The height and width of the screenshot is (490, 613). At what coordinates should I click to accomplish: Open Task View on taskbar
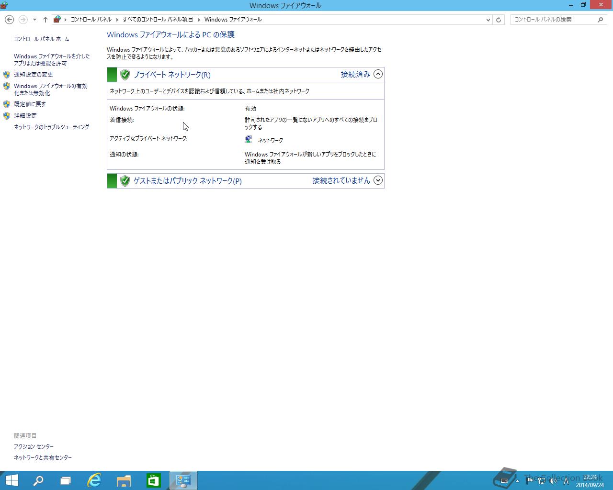tap(66, 480)
